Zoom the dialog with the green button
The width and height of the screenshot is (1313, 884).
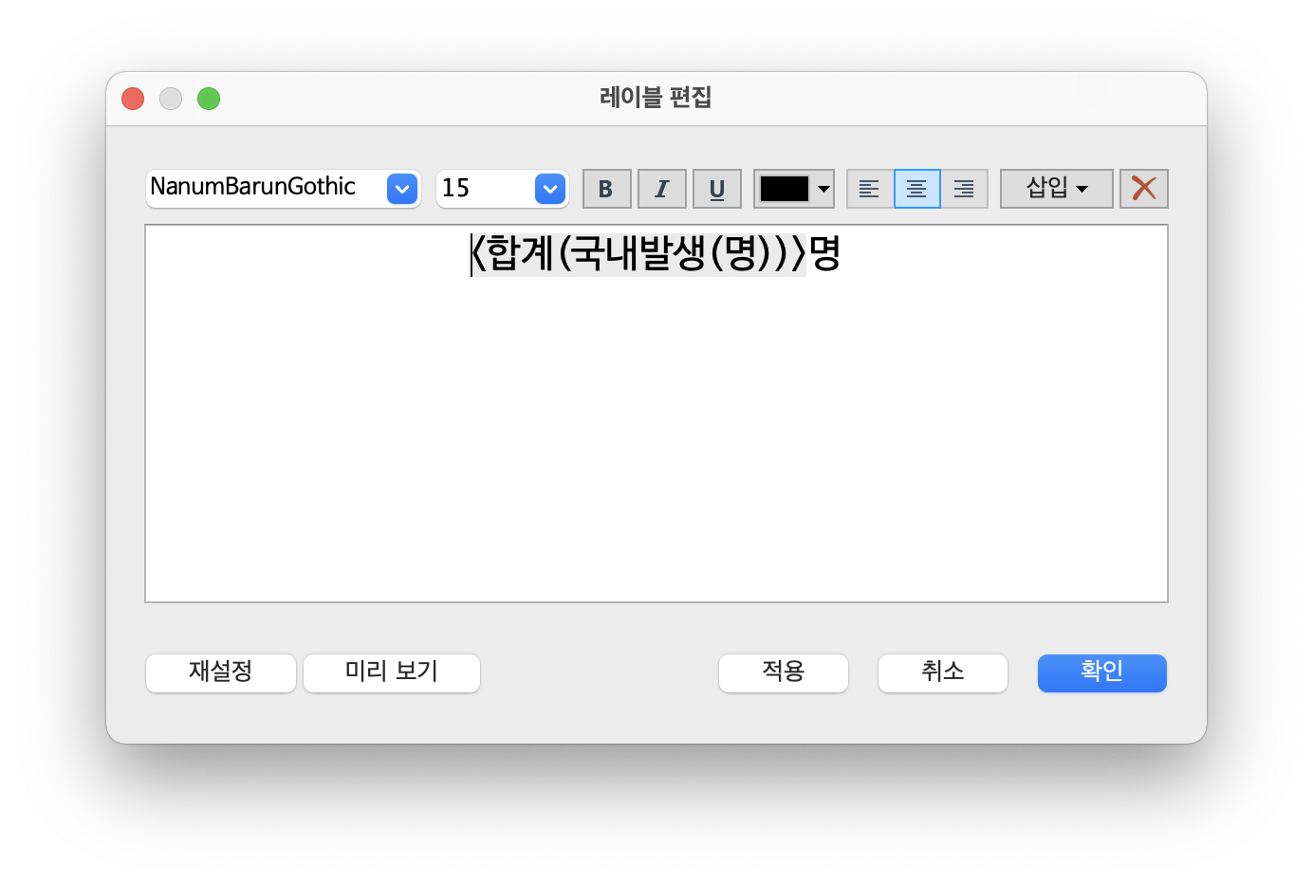point(209,99)
